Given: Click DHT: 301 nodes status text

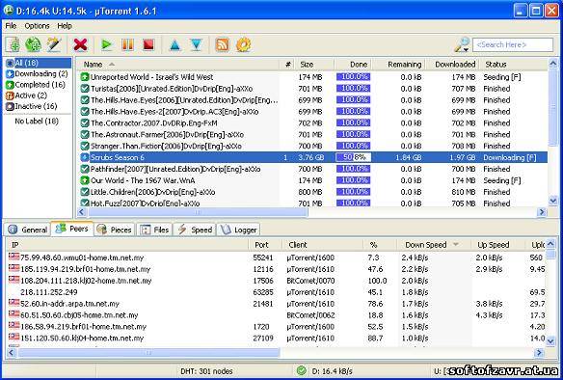Looking at the screenshot, I should pyautogui.click(x=206, y=371).
